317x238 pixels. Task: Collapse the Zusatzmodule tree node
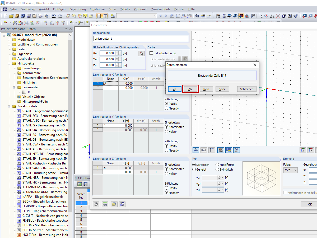pyautogui.click(x=9, y=106)
